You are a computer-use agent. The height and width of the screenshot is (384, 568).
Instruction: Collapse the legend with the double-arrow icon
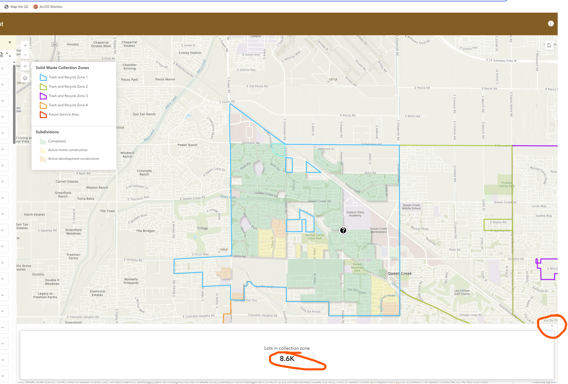tap(25, 66)
